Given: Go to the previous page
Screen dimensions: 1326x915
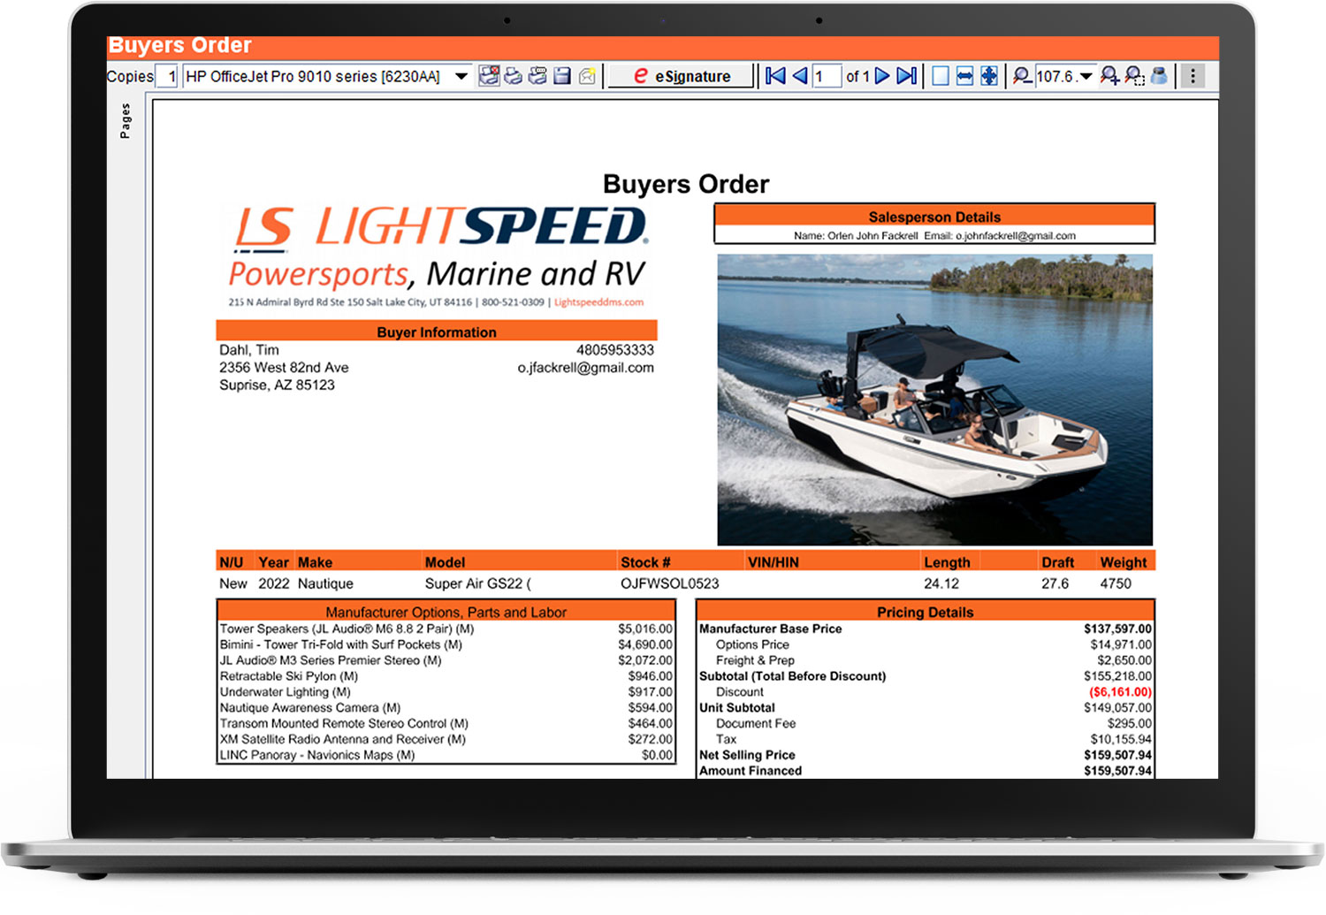Looking at the screenshot, I should pos(800,76).
